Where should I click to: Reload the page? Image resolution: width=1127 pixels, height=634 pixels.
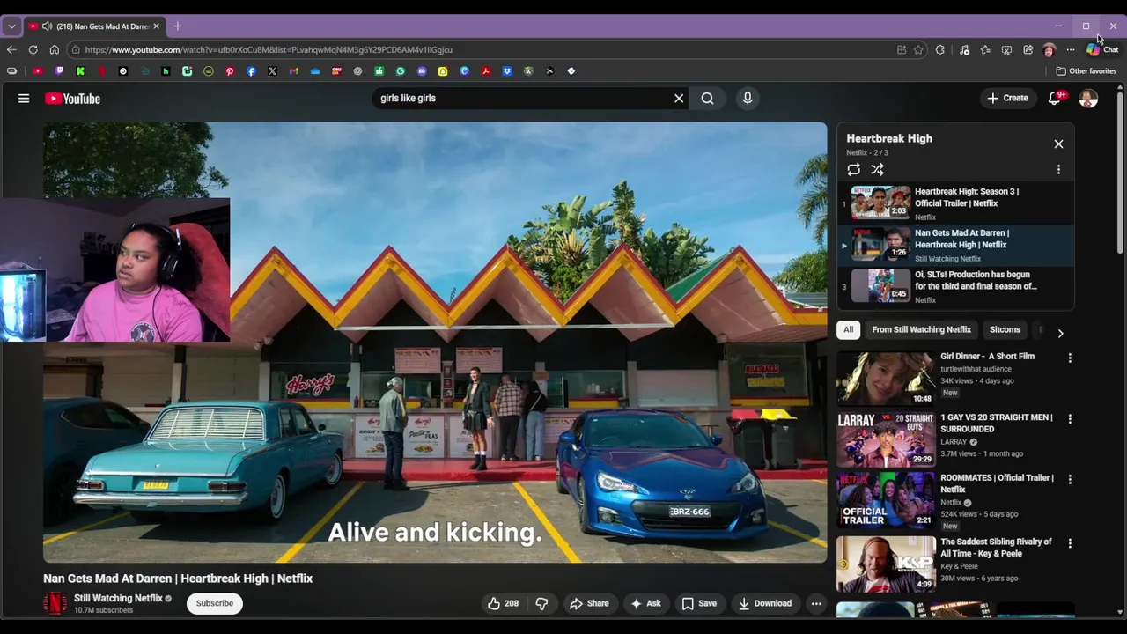(33, 50)
